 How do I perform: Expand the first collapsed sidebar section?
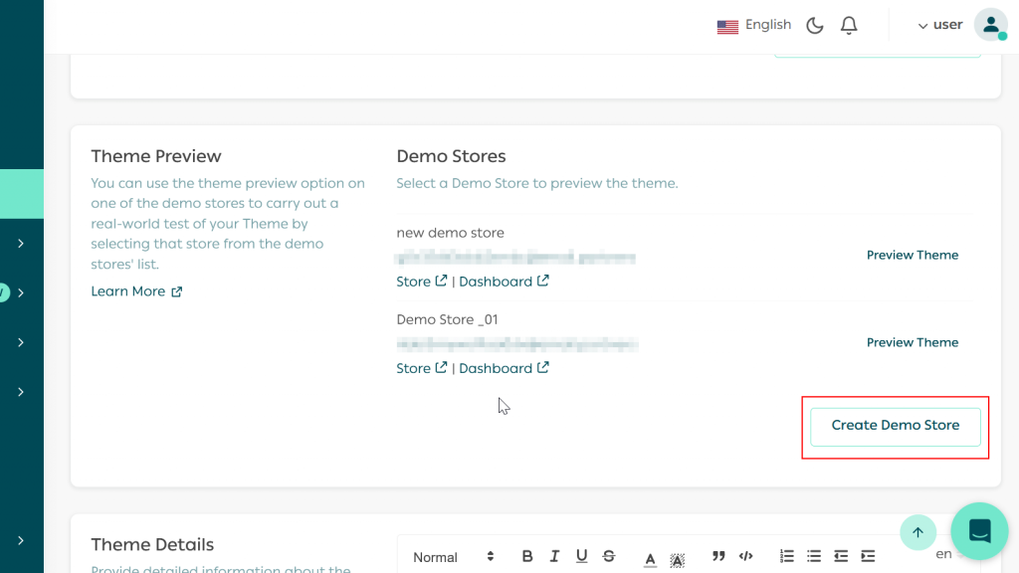22,243
